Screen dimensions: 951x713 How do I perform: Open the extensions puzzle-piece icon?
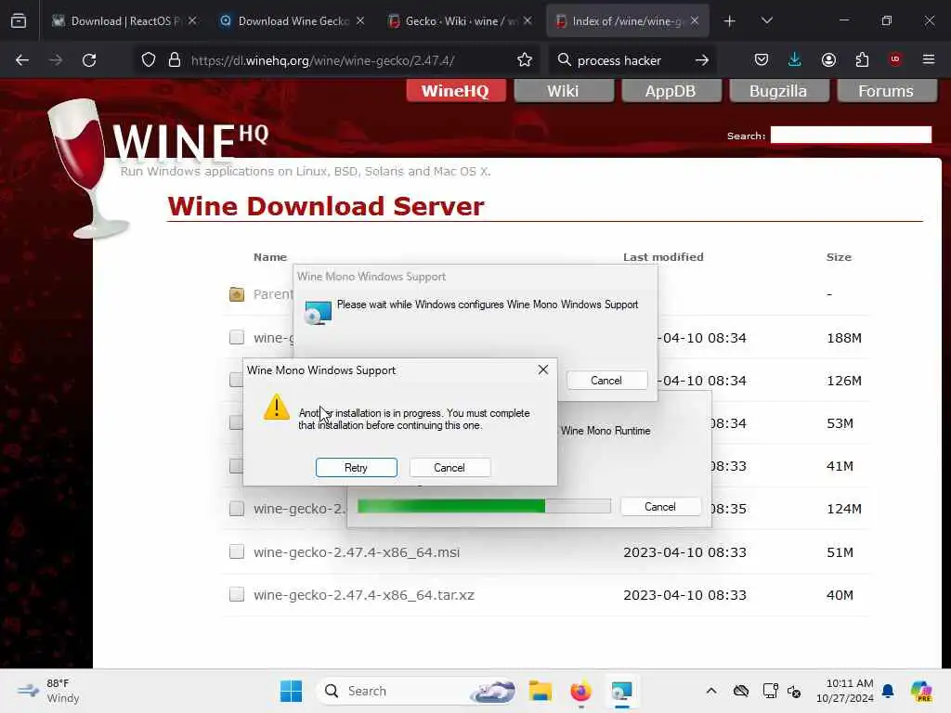click(x=862, y=59)
